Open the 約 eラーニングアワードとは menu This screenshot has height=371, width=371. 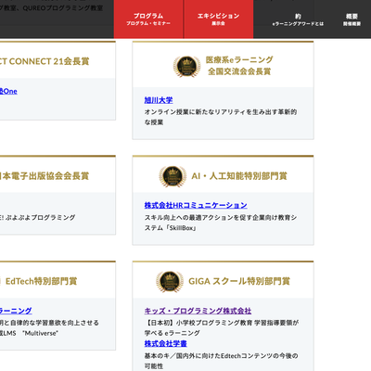[298, 19]
